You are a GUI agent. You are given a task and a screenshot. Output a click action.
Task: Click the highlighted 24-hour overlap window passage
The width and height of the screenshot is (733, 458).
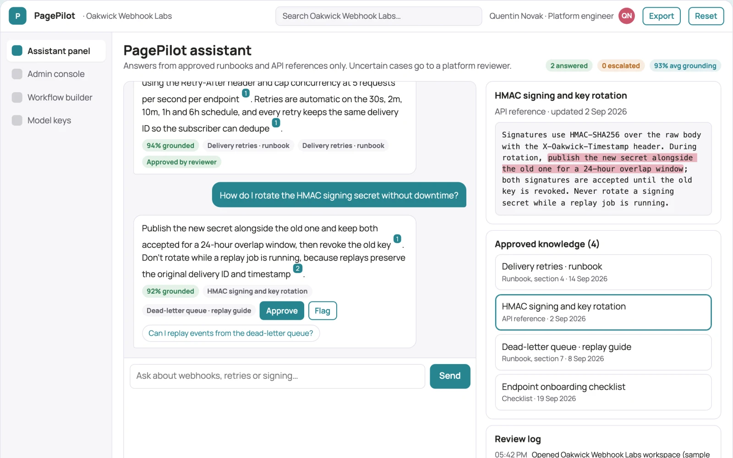click(599, 164)
